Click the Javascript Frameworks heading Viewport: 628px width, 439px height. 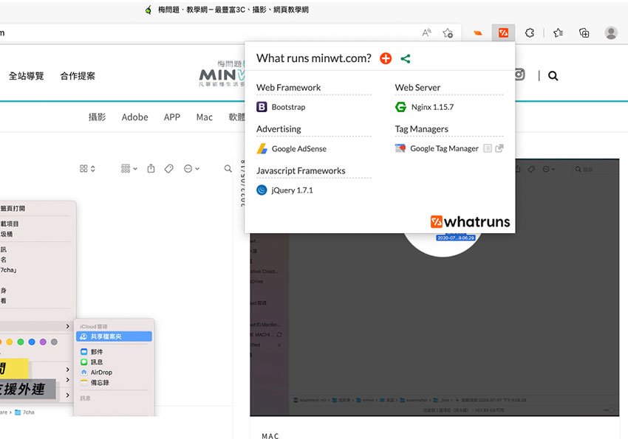tap(301, 170)
